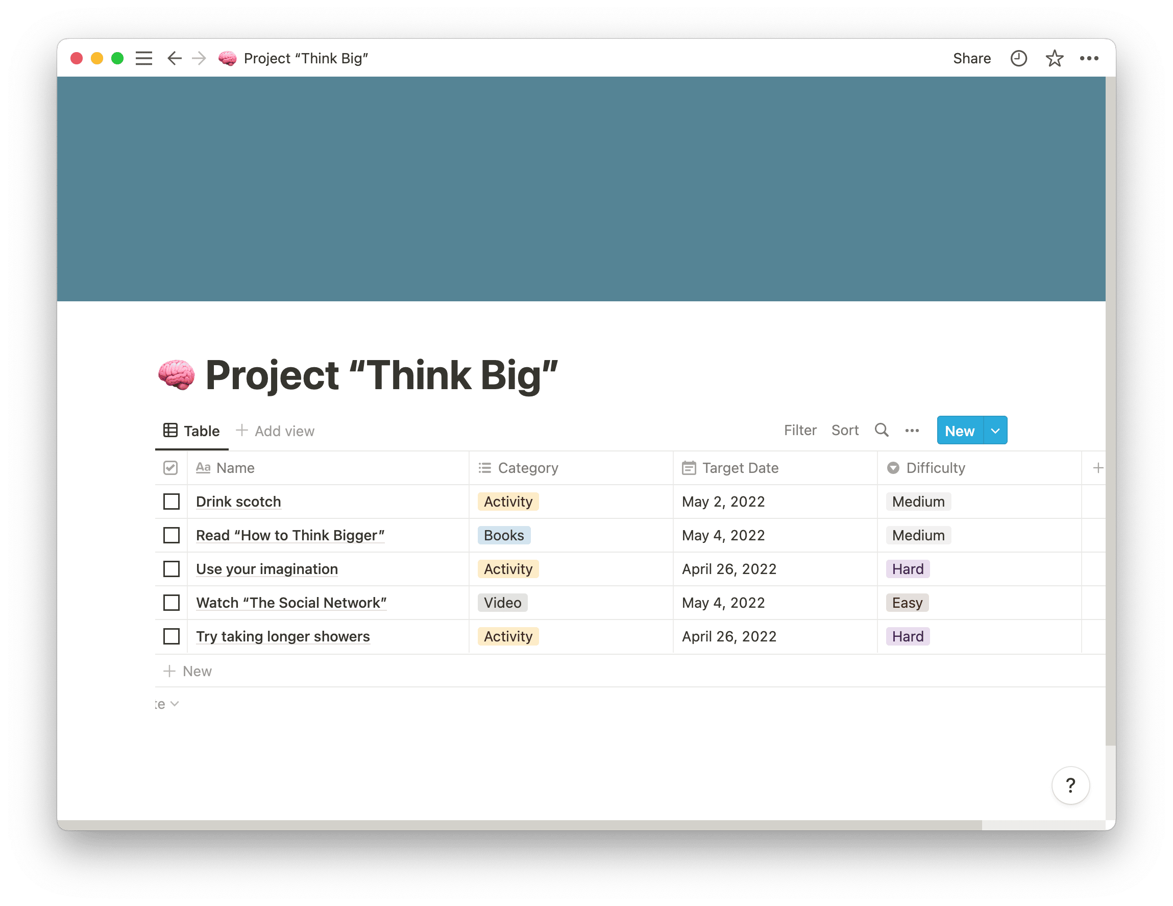
Task: Click the Project "Think Big" page title
Action: pos(381,375)
